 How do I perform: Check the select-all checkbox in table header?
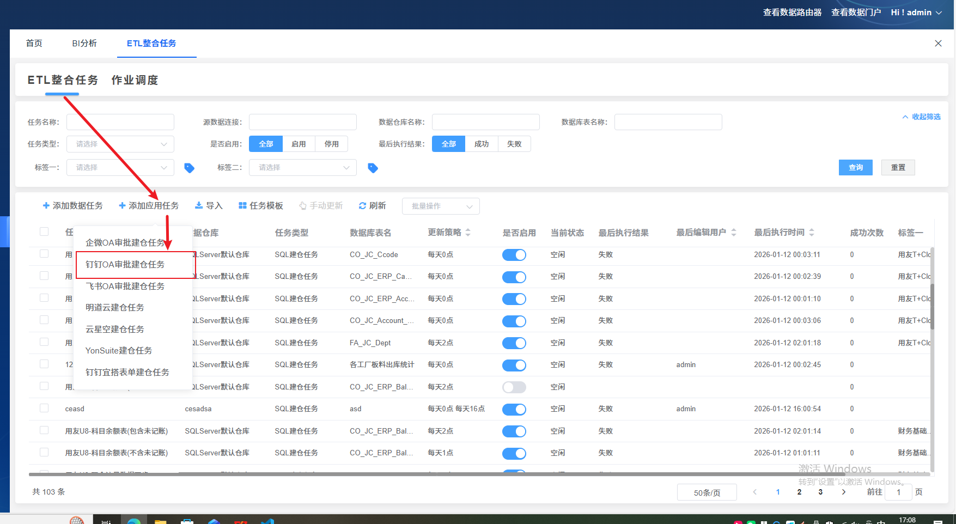pyautogui.click(x=44, y=232)
